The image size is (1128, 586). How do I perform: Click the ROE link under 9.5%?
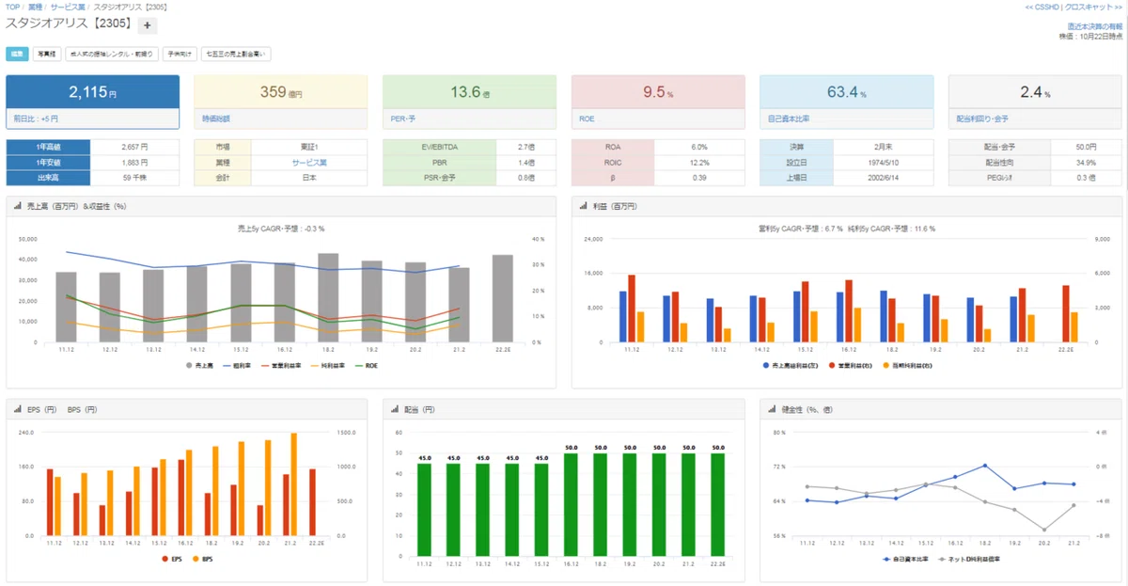pyautogui.click(x=587, y=119)
